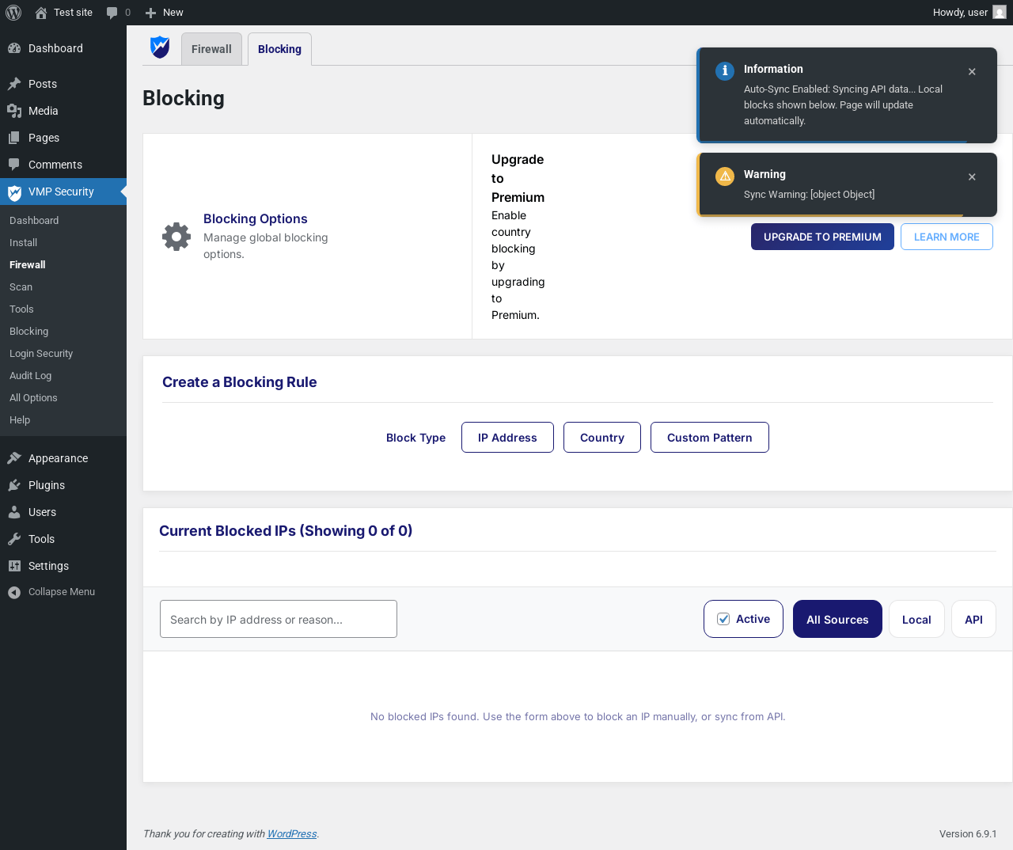This screenshot has width=1013, height=850.
Task: Open the All Options submenu item
Action: tap(33, 398)
